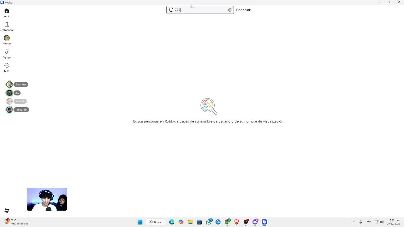Open ForxxMen friend avatar
The image size is (404, 227).
coord(9,84)
